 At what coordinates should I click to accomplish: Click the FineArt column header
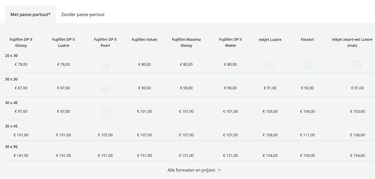[x=307, y=39]
